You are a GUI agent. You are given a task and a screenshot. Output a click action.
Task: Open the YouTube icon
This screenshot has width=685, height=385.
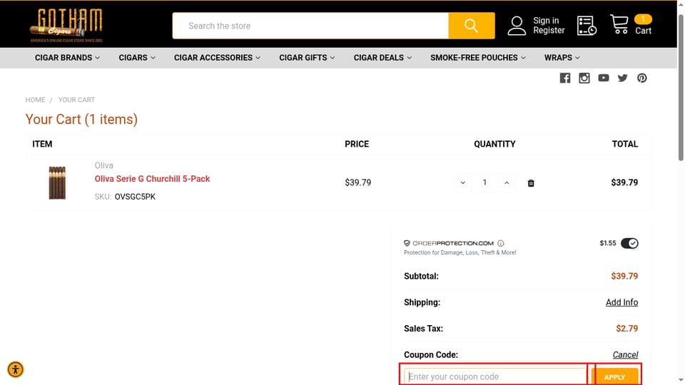(604, 78)
